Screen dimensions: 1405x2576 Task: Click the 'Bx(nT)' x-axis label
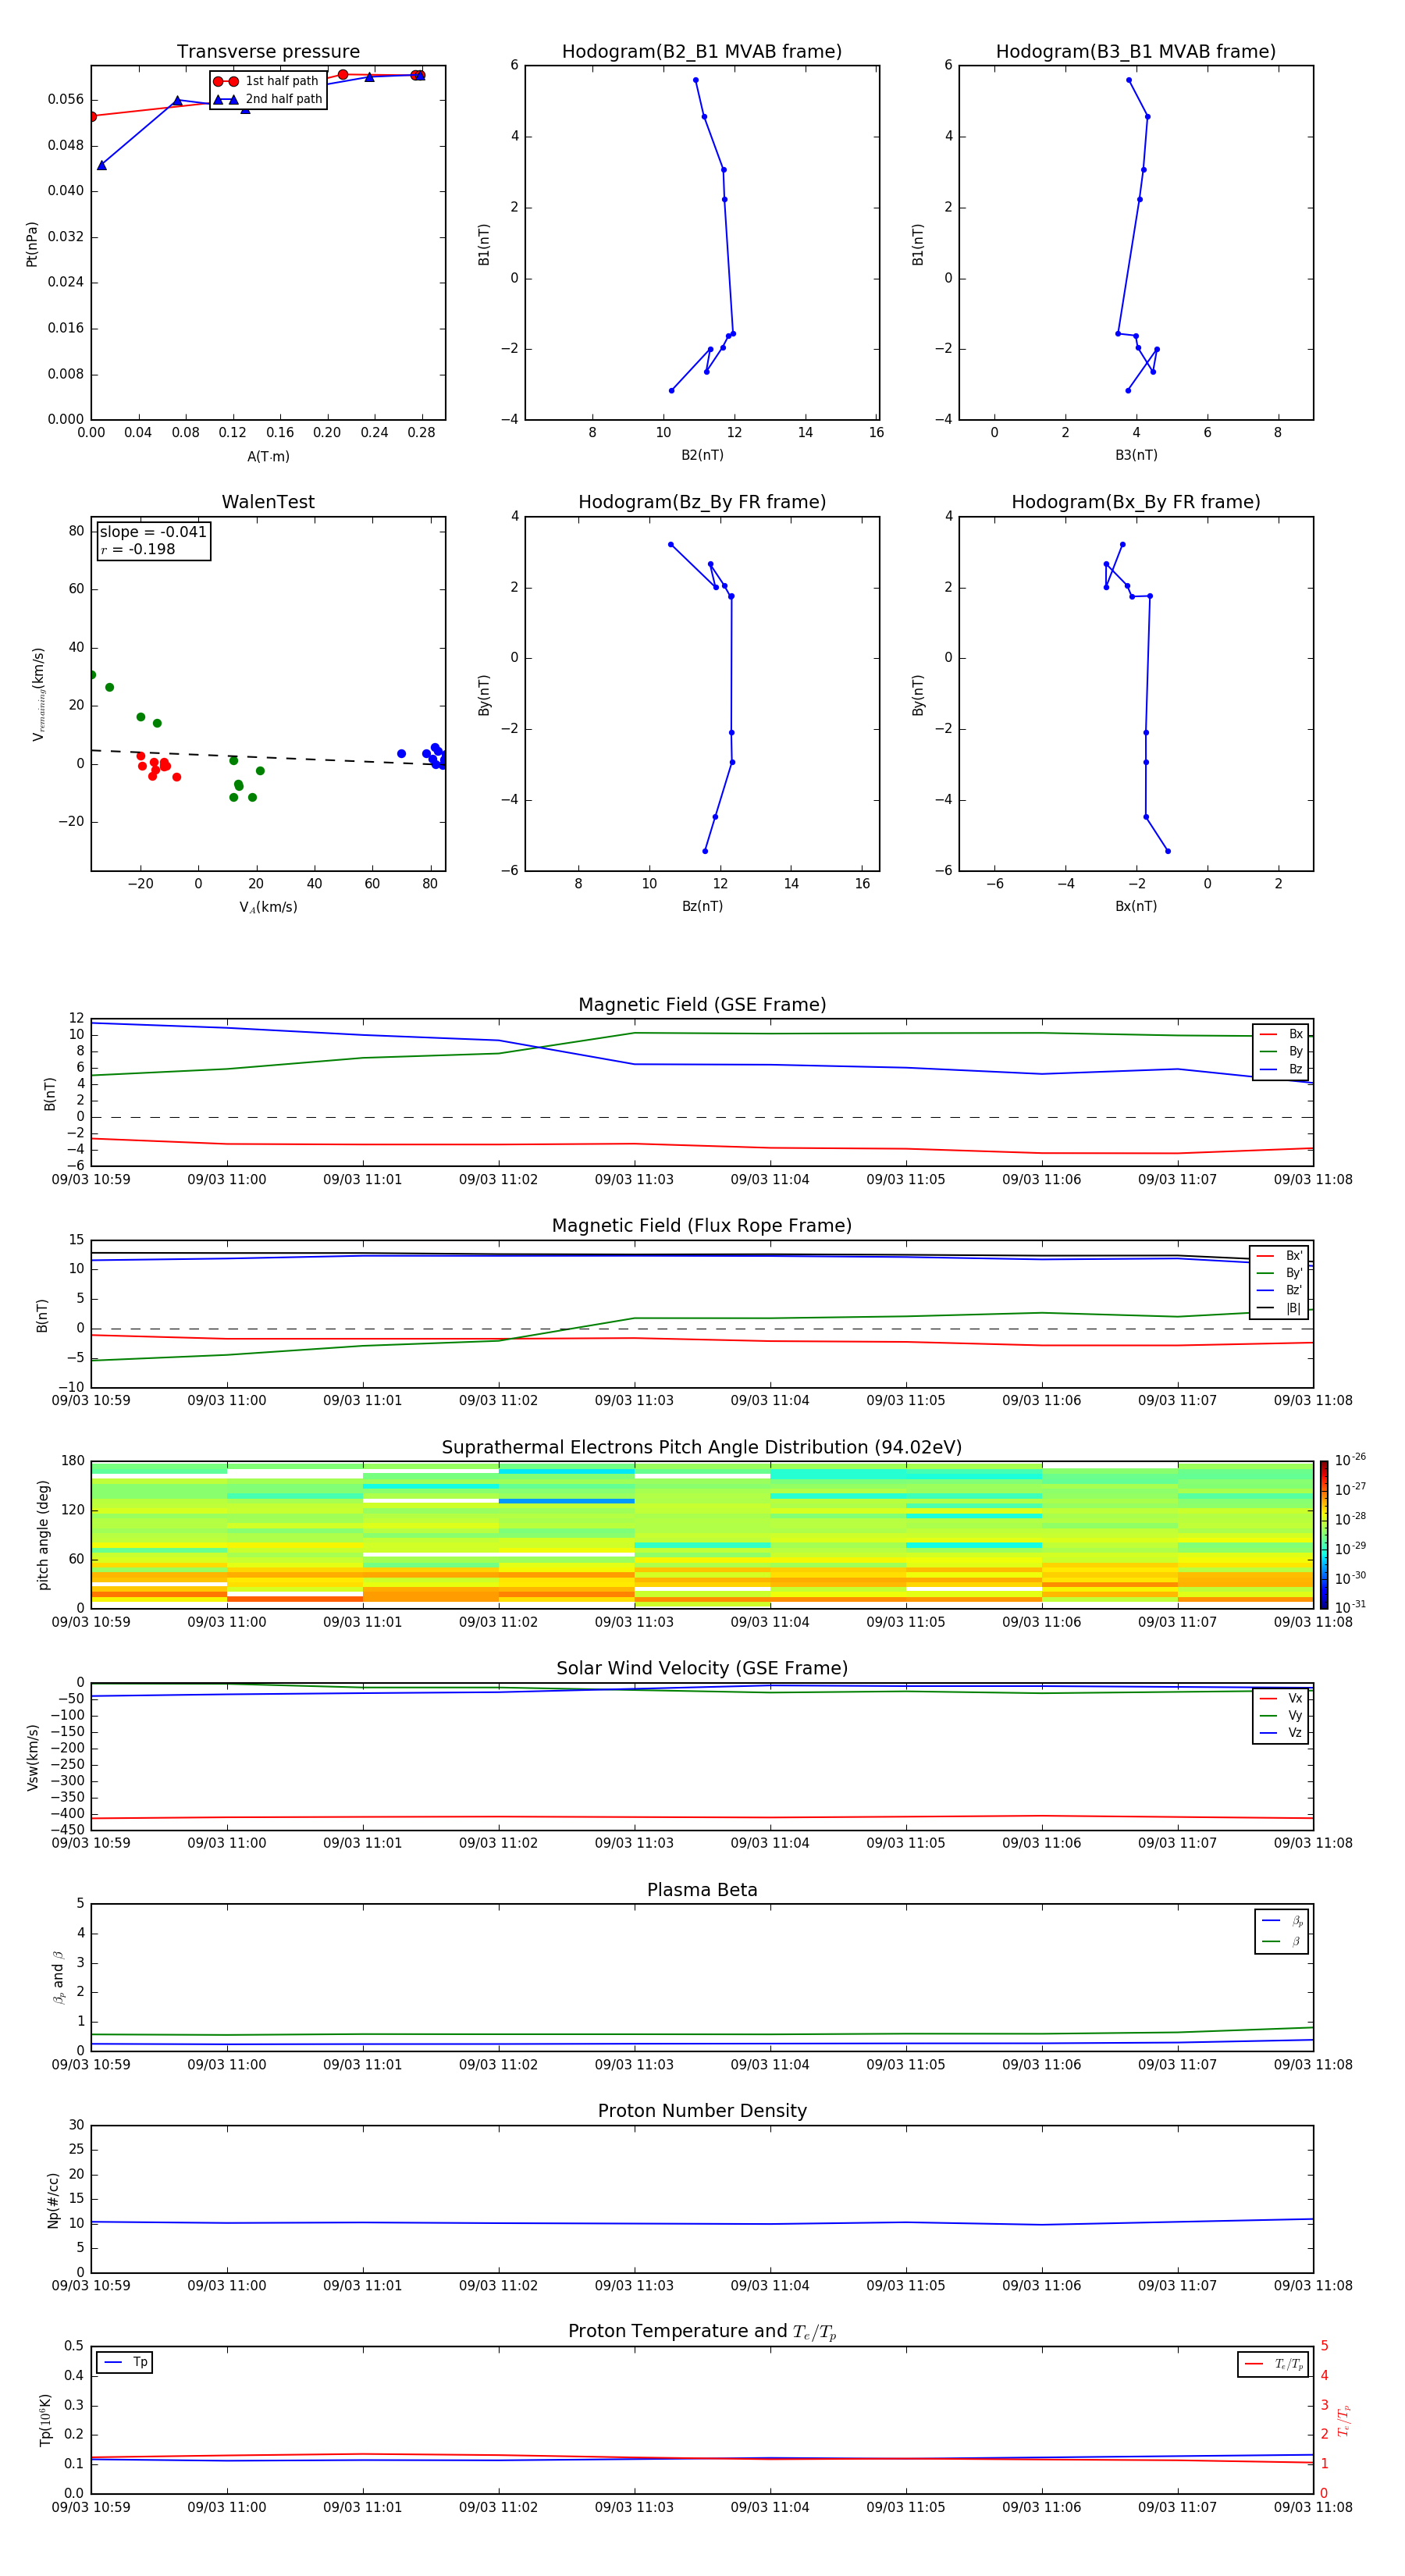point(1136,907)
